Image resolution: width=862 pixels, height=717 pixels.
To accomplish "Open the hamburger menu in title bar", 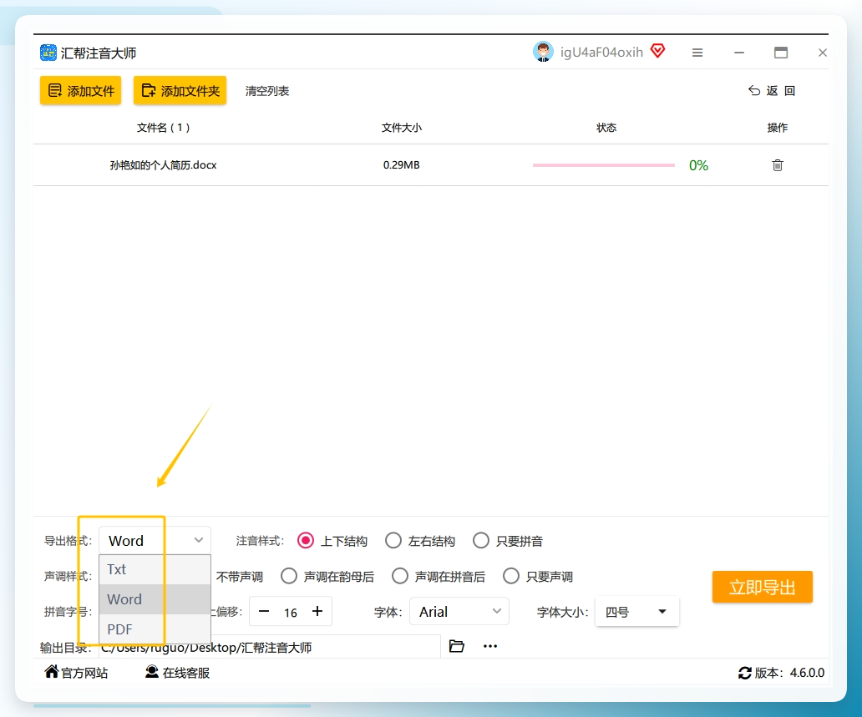I will coord(697,53).
